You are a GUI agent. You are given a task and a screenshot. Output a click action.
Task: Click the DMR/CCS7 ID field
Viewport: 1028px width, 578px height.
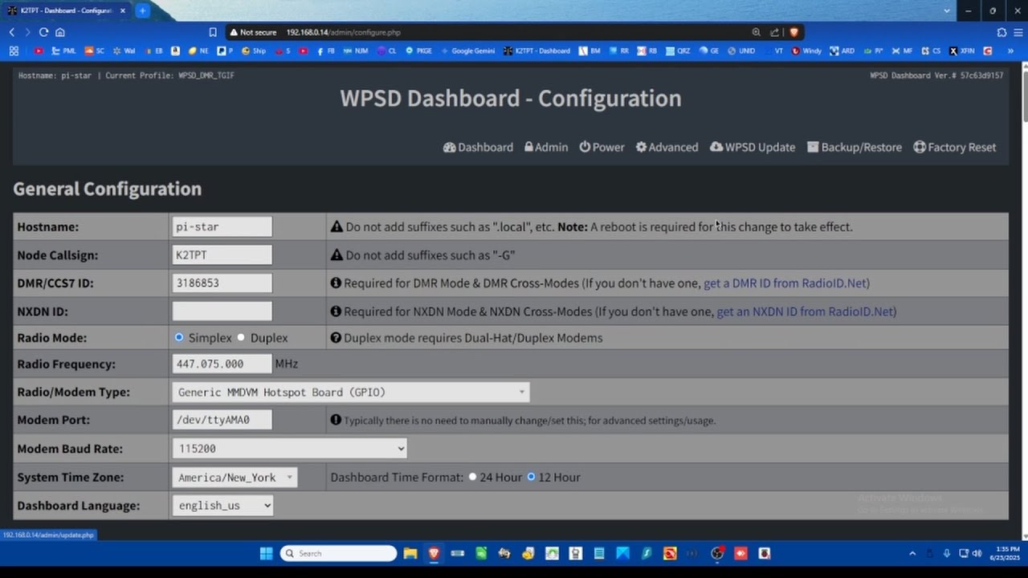(222, 283)
